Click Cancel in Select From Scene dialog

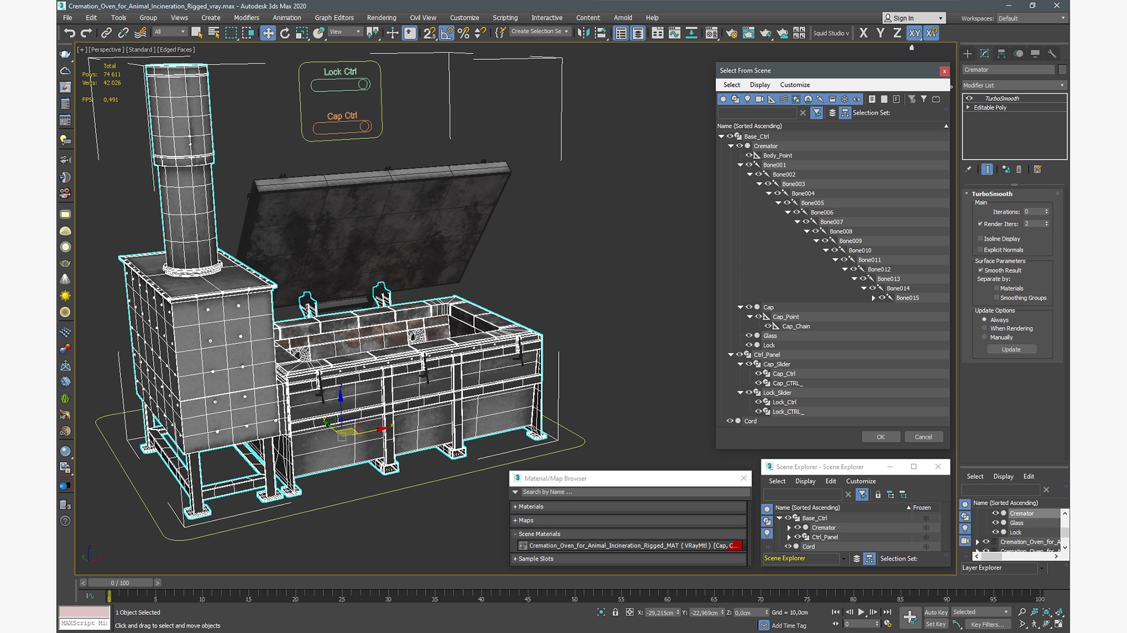(x=923, y=437)
